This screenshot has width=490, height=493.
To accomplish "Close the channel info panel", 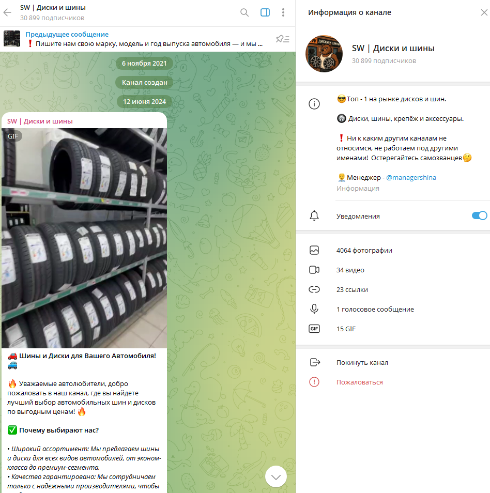I will (x=483, y=13).
